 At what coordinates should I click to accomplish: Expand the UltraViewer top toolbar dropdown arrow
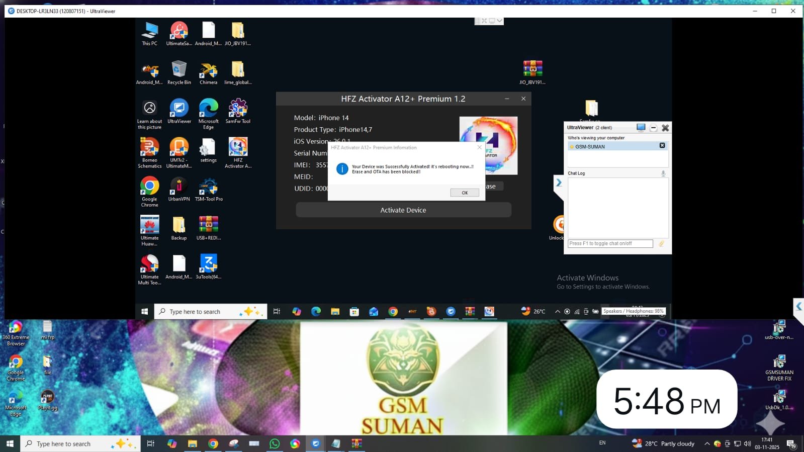(x=499, y=21)
